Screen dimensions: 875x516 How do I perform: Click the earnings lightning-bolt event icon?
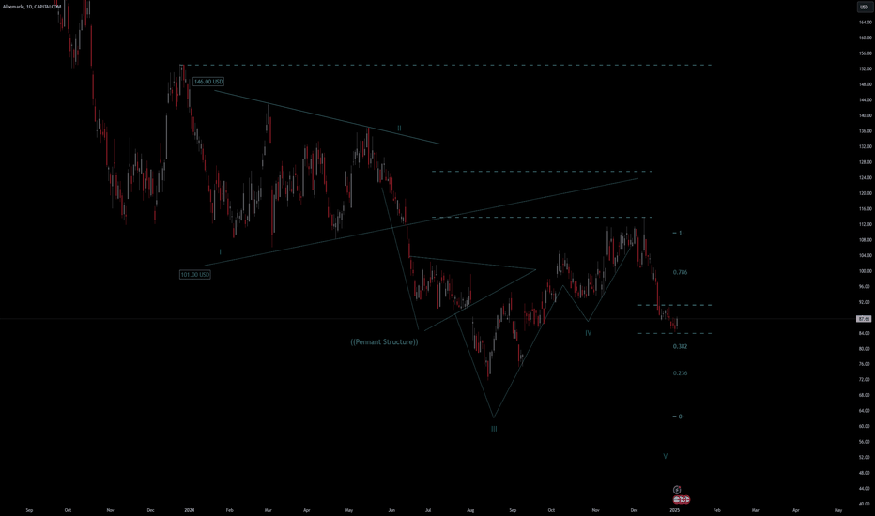click(x=676, y=490)
